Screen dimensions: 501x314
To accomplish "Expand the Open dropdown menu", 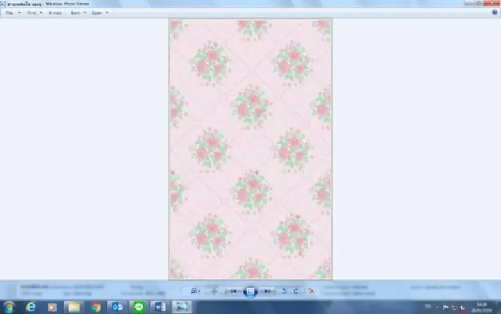I will [100, 13].
